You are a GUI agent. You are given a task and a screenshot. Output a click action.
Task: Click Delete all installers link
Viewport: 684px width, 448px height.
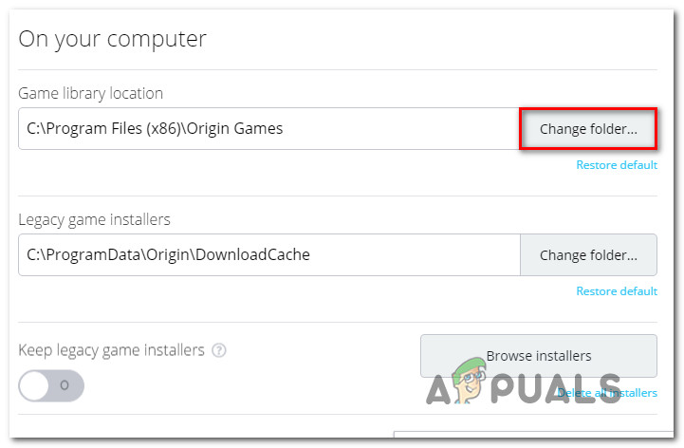[x=607, y=393]
